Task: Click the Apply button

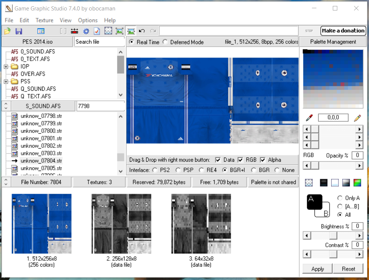Action: pyautogui.click(x=318, y=269)
